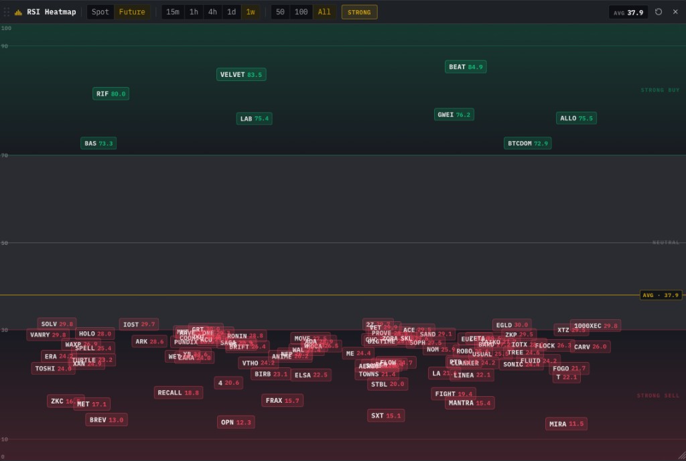Open the VELVET 83.5 coin tag
This screenshot has height=461, width=686.
(x=241, y=74)
